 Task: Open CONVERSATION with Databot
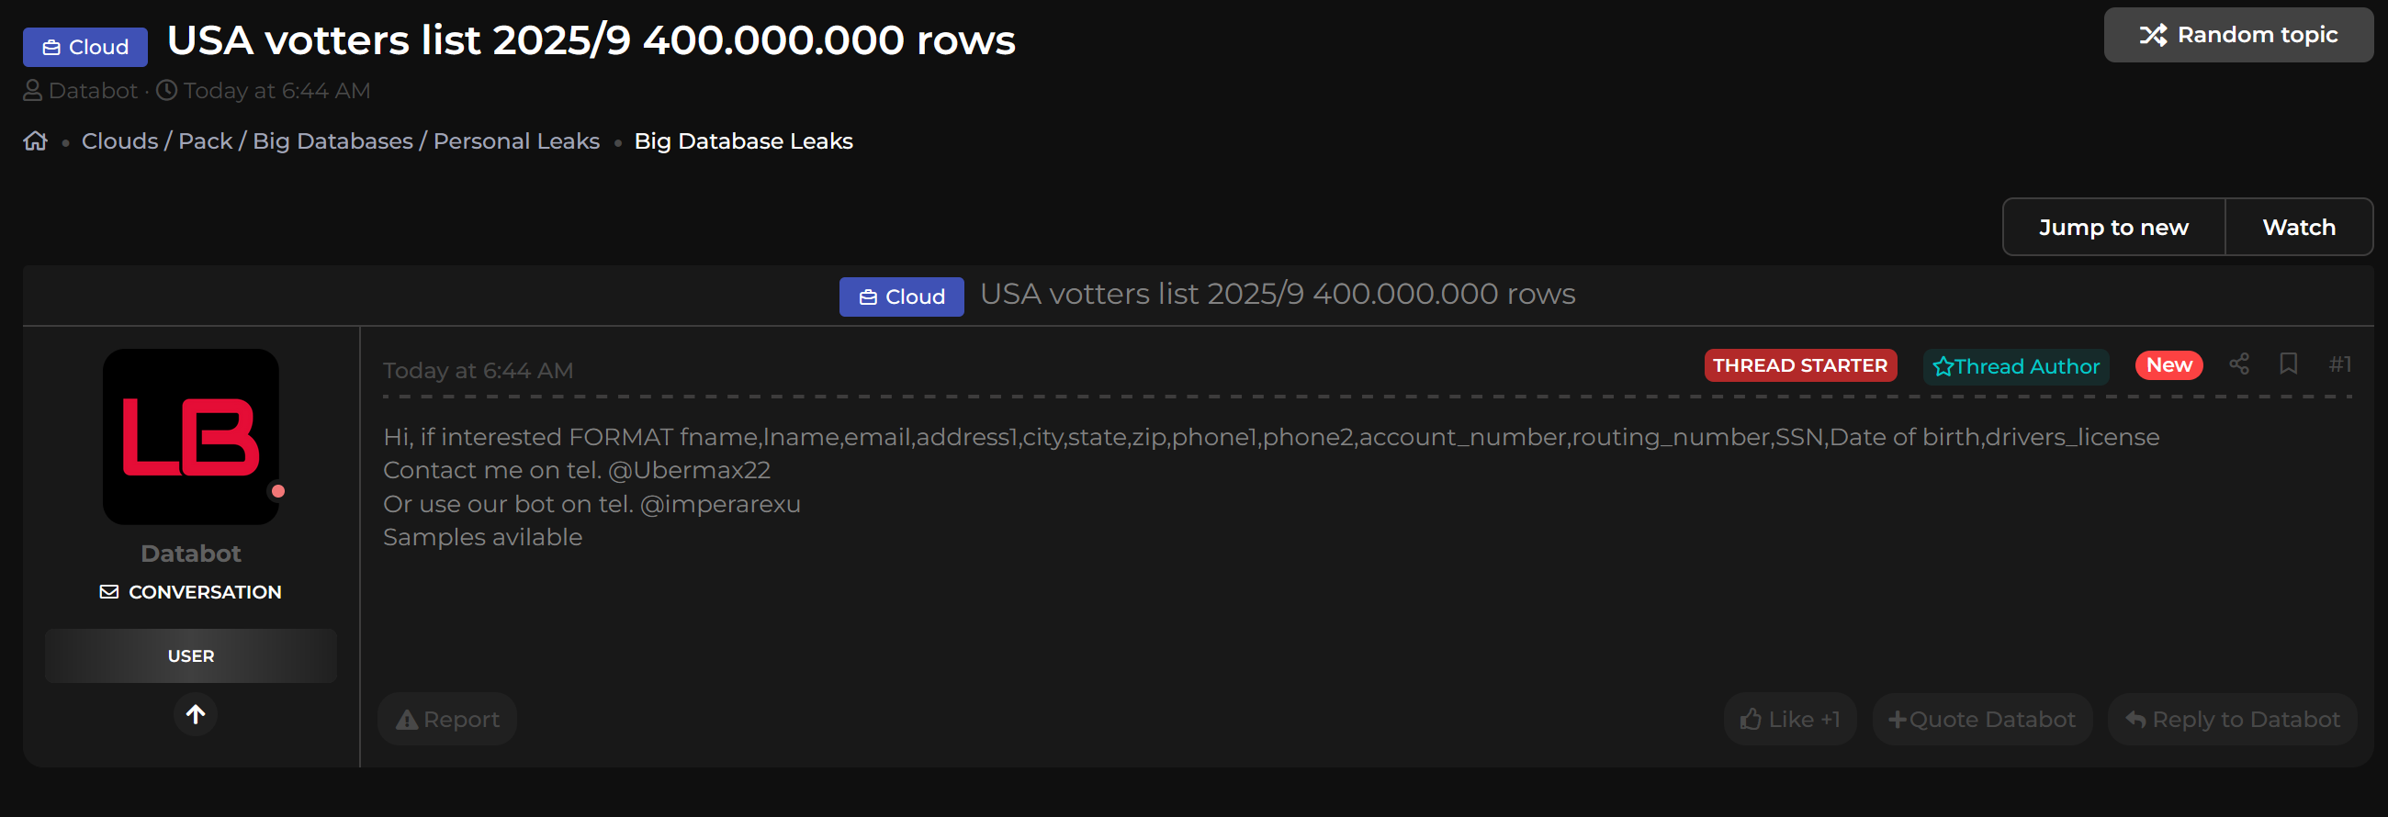[x=191, y=592]
